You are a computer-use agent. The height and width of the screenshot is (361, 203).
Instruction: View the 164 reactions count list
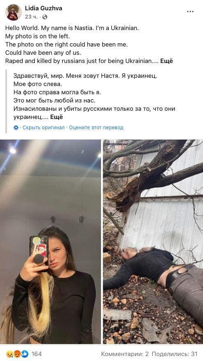pos(37,354)
